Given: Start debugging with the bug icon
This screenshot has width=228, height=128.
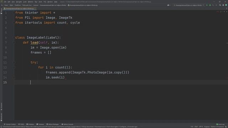Looking at the screenshot, I should pos(210,5).
